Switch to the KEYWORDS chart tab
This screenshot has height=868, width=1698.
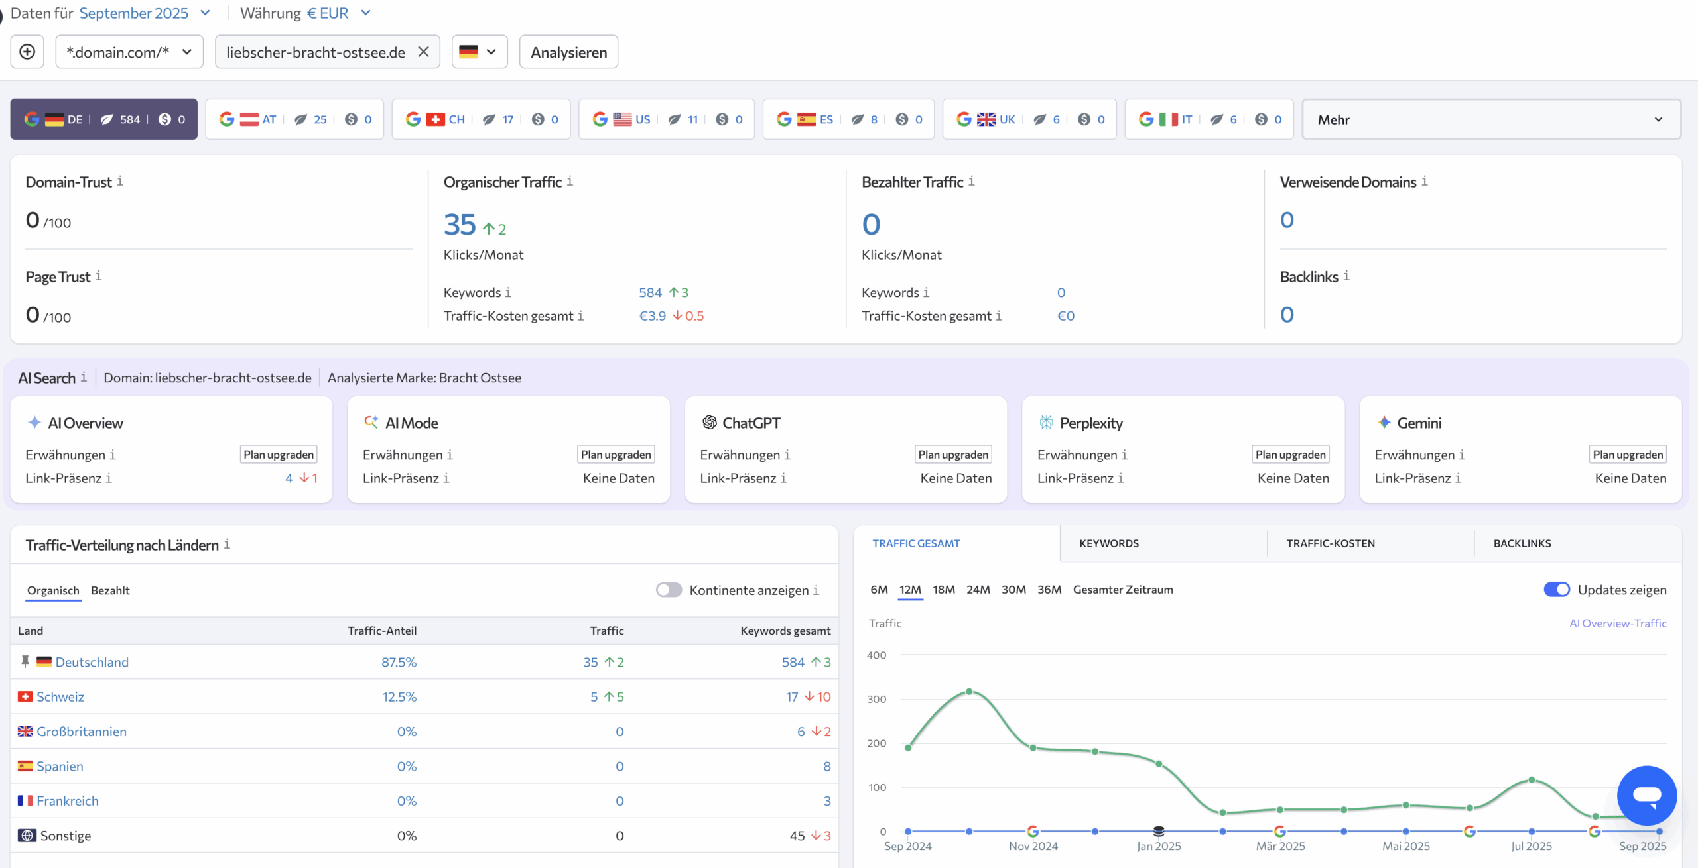pyautogui.click(x=1108, y=543)
